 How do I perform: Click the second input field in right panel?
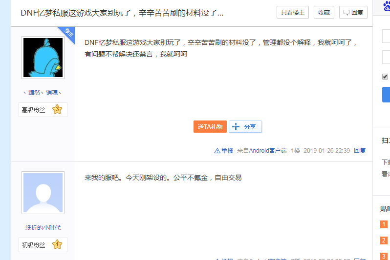[386, 57]
